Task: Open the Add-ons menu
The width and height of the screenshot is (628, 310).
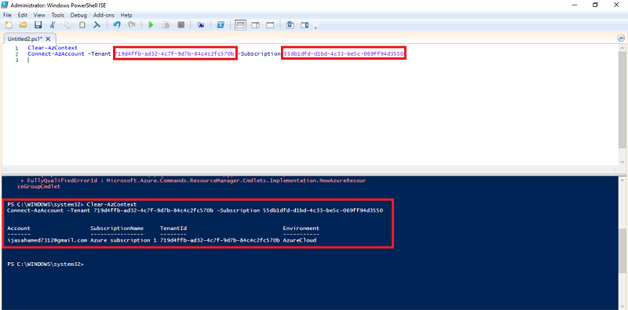Action: 104,15
